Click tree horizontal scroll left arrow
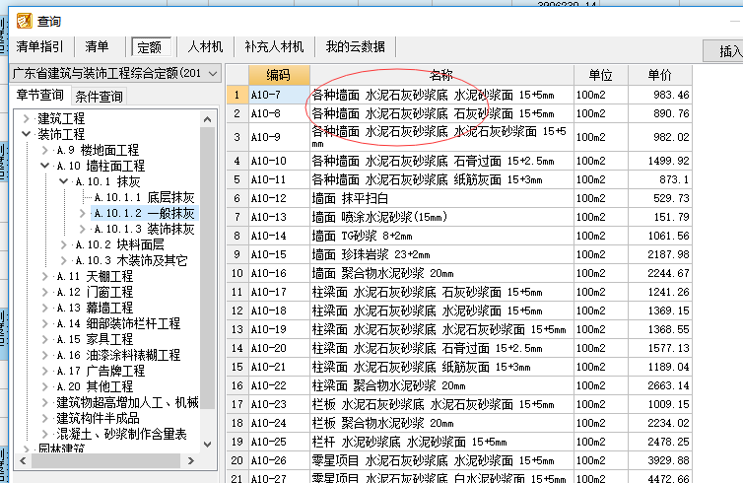Screen dimensions: 743x483 23,460
